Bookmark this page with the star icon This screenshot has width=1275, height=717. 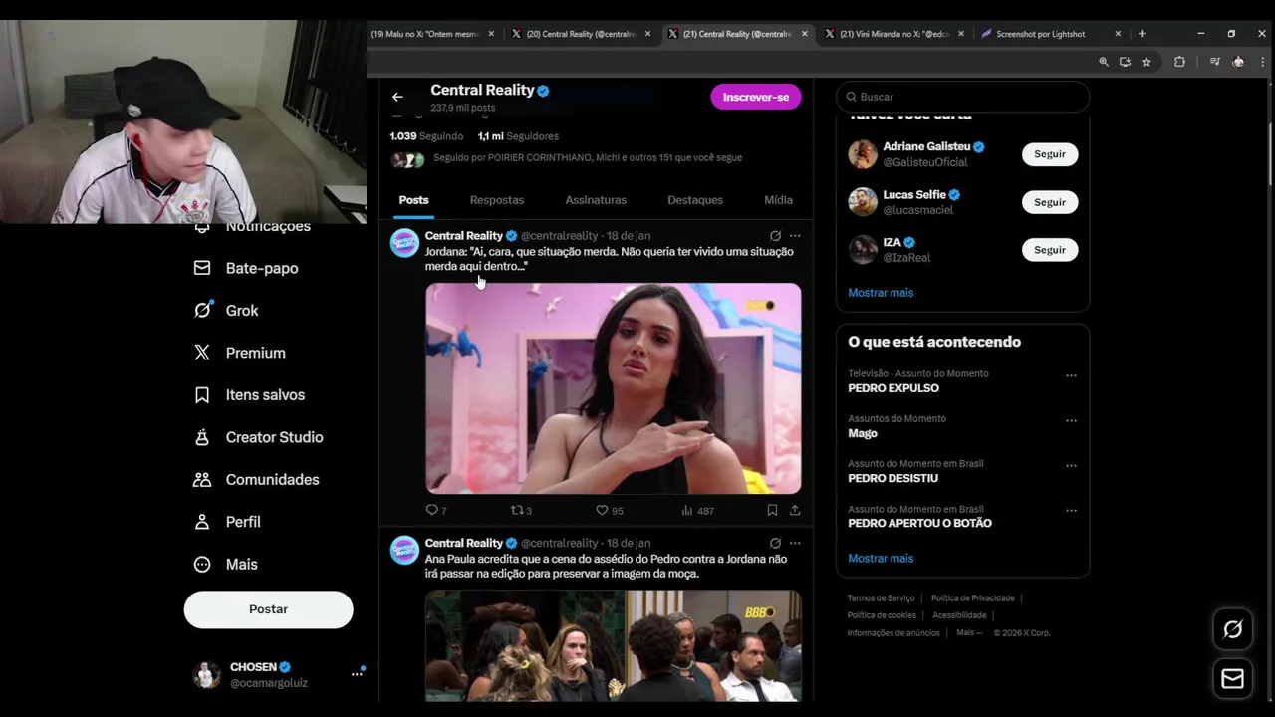tap(1147, 62)
